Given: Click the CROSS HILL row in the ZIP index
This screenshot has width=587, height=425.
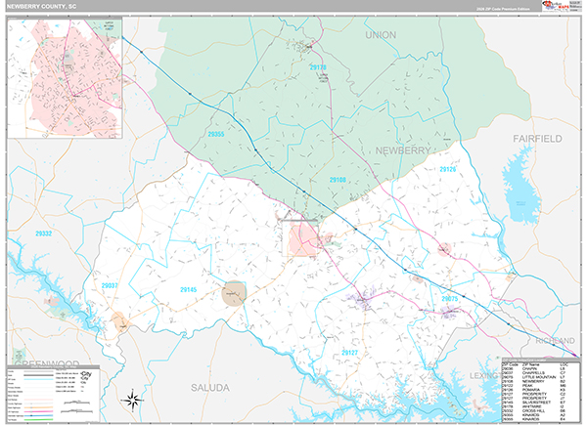Looking at the screenshot, I should [x=534, y=410].
